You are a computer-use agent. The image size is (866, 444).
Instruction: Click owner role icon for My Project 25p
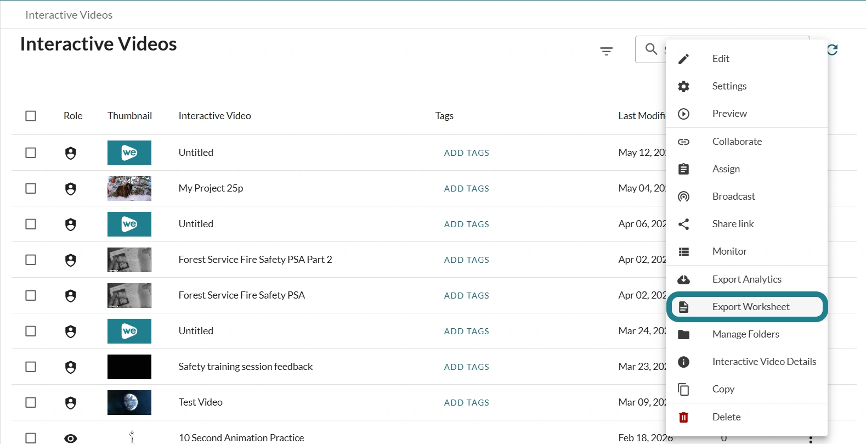[x=71, y=189]
